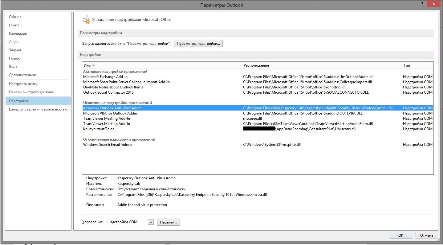Screen dimensions: 443x245
Task: Click the Расположение path in details section
Action: pos(192,195)
